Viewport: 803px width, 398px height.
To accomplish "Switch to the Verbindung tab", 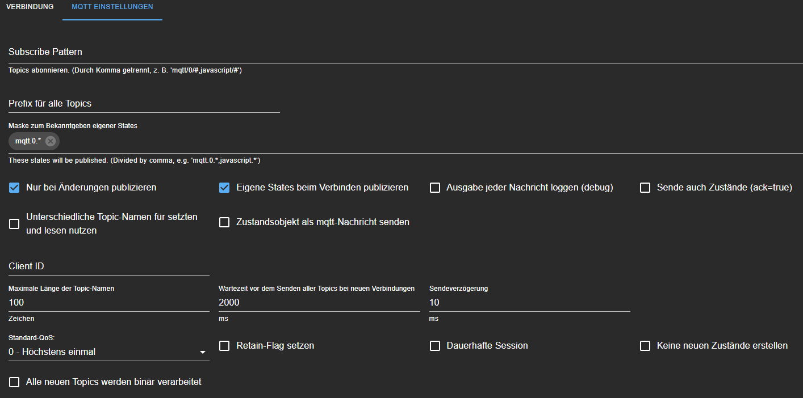I will click(x=30, y=7).
